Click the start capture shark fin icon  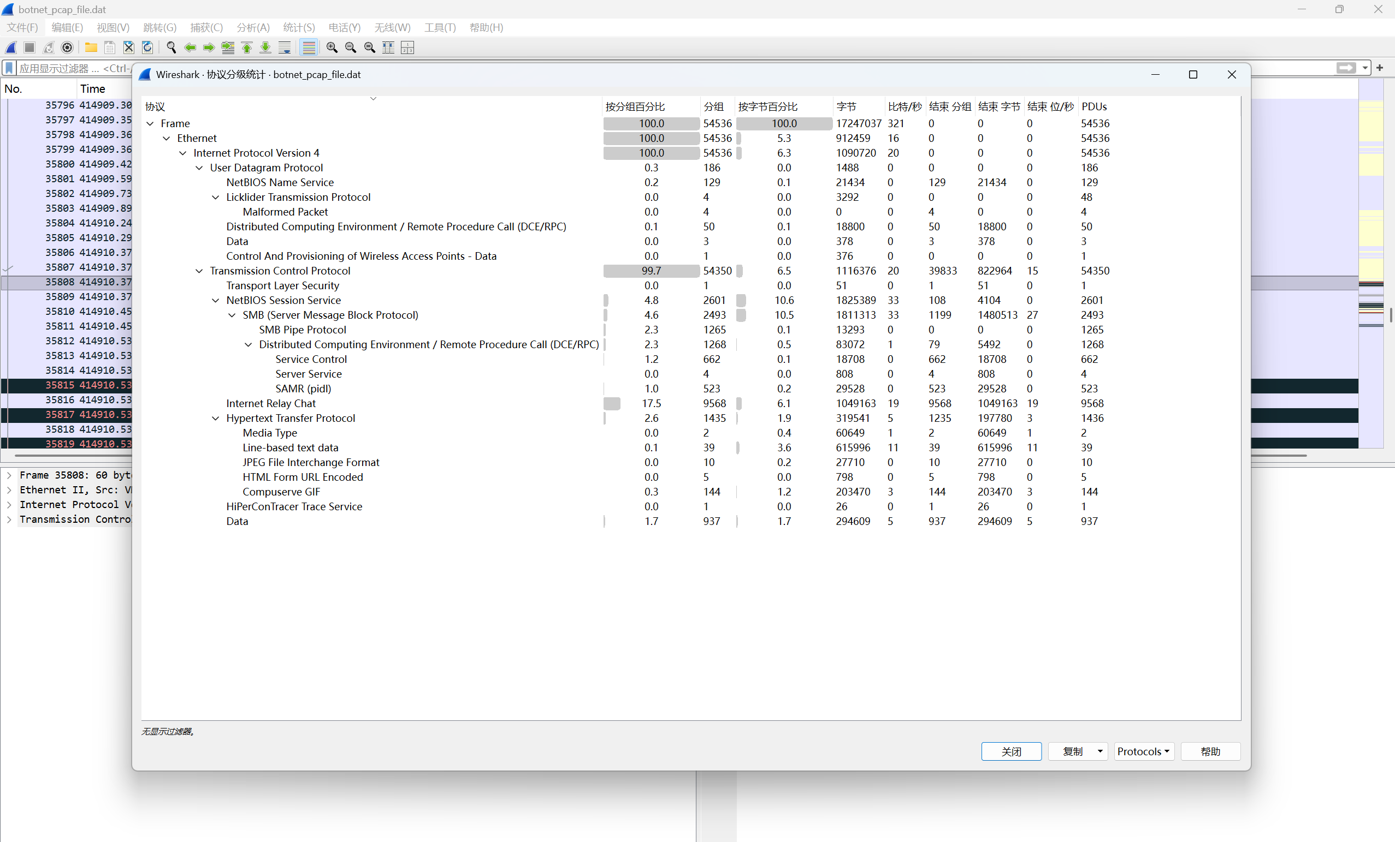point(11,47)
